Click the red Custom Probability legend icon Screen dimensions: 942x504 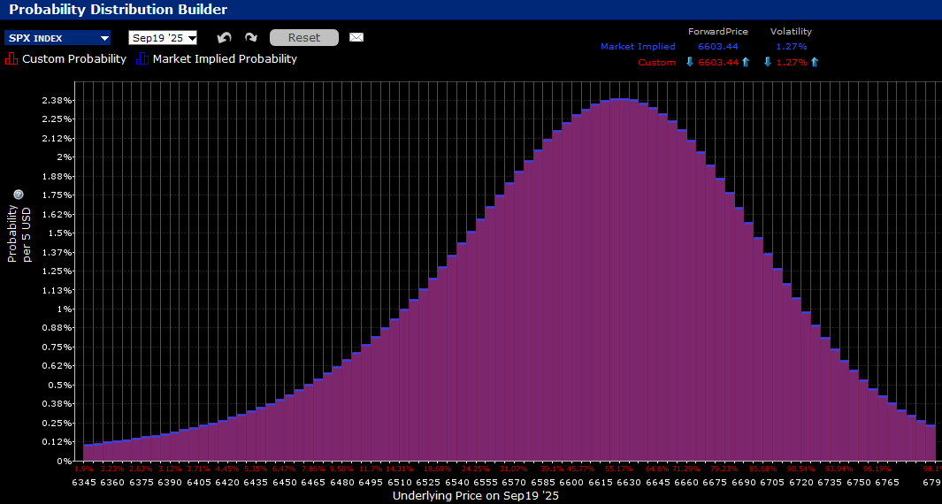tap(11, 59)
